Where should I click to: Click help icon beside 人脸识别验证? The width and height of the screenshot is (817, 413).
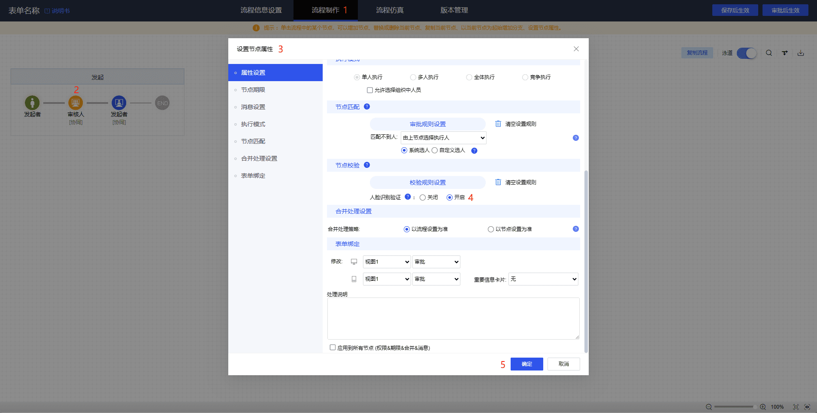click(408, 197)
